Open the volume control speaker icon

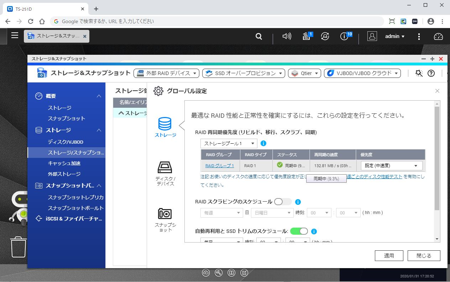[287, 36]
